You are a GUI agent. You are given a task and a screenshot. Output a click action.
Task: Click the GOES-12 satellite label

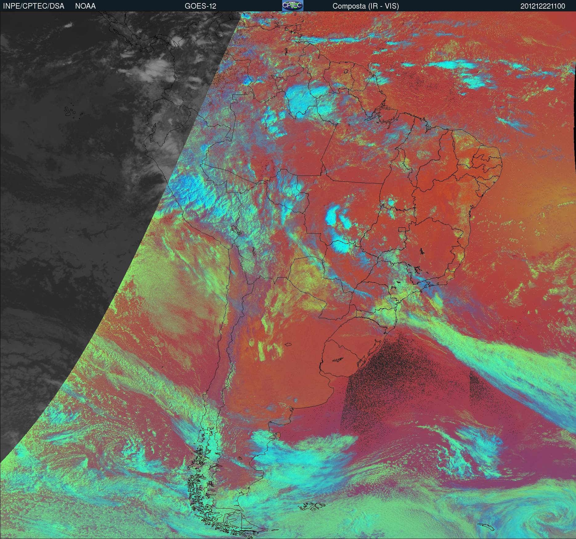pos(200,6)
